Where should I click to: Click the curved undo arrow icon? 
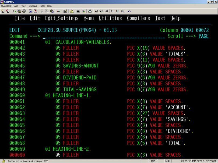click(x=129, y=11)
